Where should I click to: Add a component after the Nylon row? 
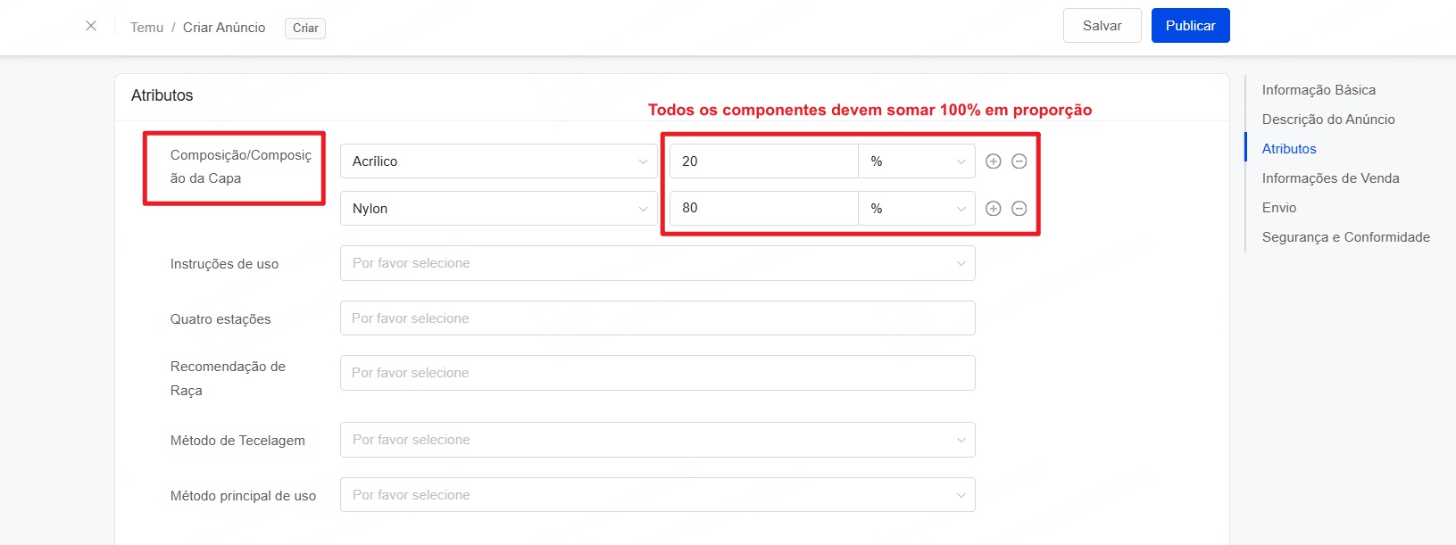pos(993,209)
